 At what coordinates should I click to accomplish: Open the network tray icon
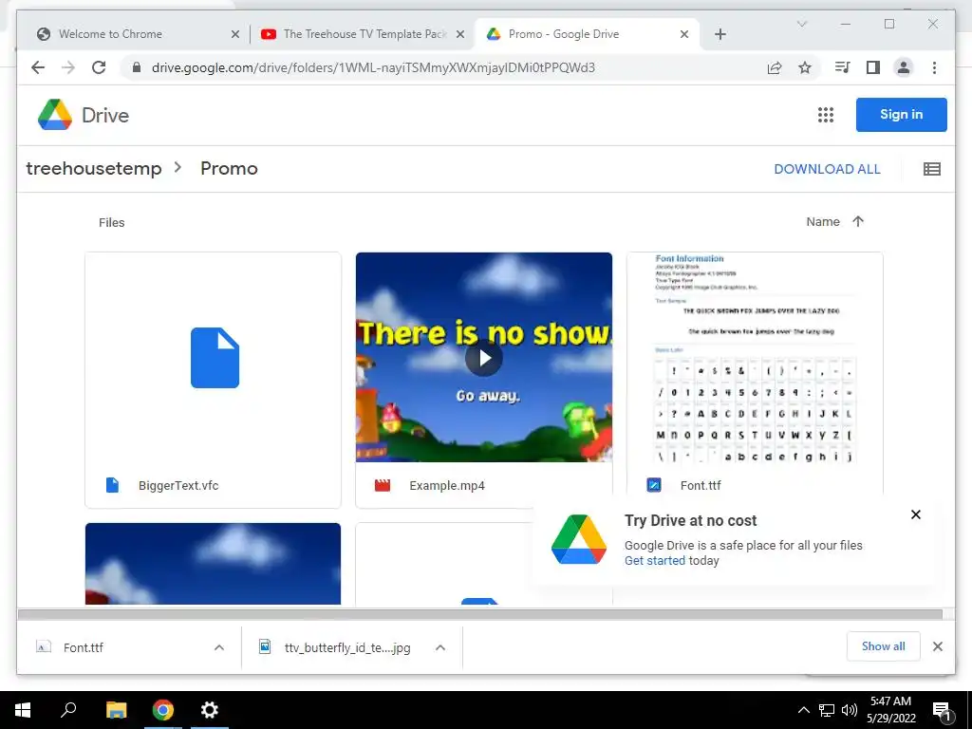tap(827, 710)
